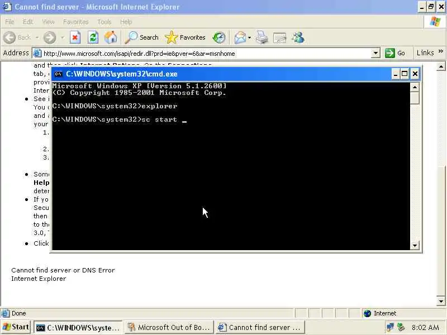447x335 pixels.
Task: Print the page with the printer icon
Action: (x=261, y=37)
